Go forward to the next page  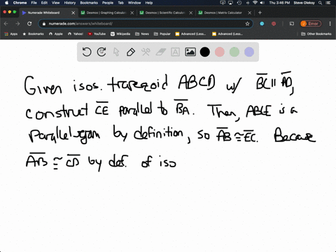coord(17,24)
